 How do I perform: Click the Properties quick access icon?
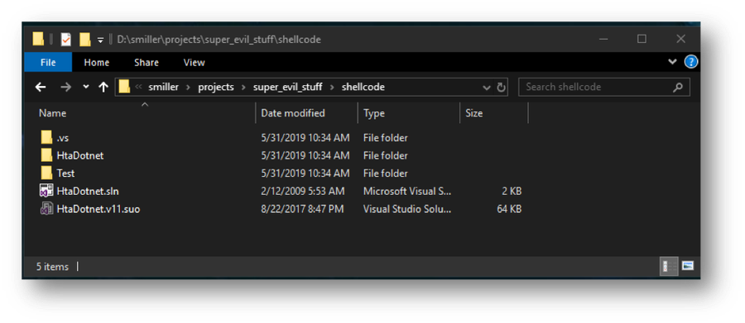tap(65, 40)
